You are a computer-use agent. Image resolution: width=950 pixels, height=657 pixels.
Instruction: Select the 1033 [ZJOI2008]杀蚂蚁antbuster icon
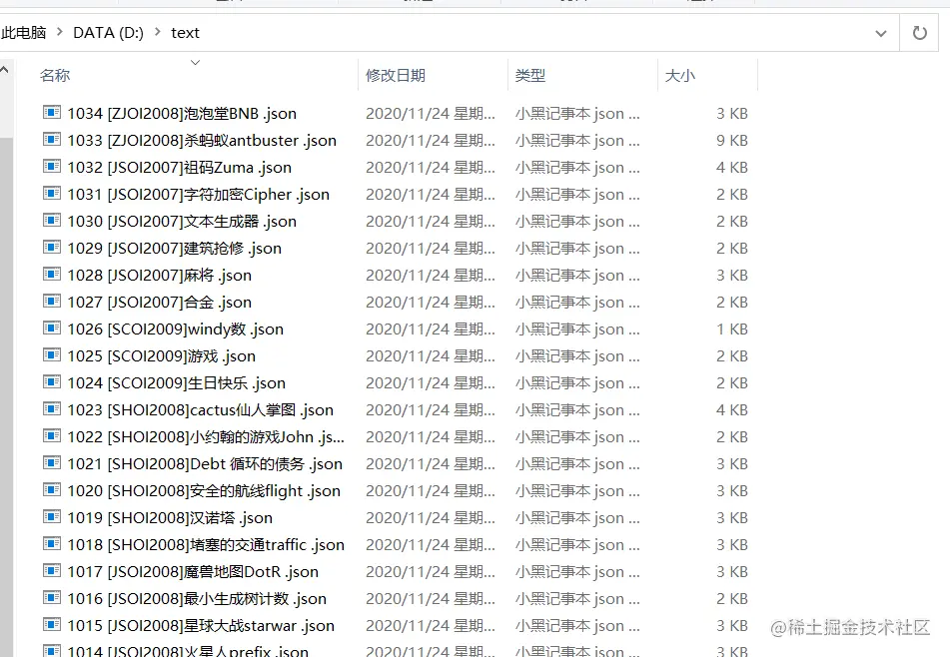(x=52, y=140)
